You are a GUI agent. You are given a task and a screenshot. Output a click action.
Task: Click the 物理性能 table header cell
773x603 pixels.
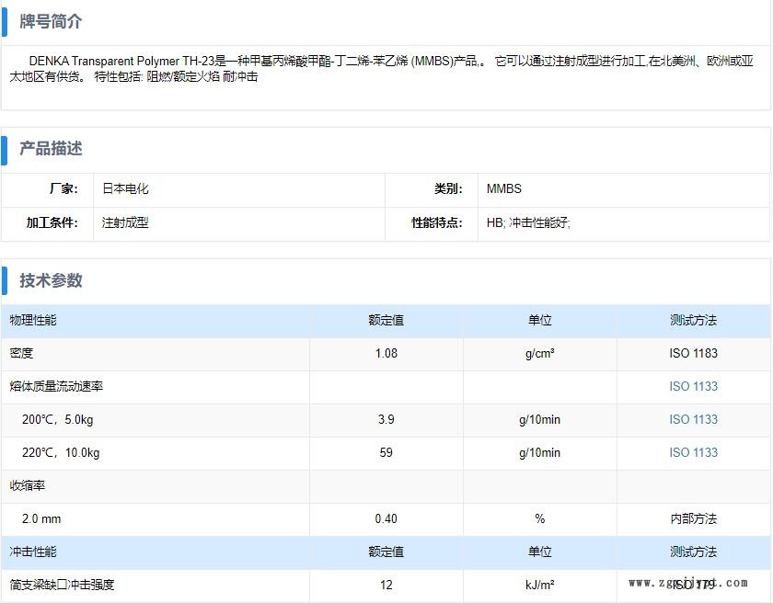point(33,320)
